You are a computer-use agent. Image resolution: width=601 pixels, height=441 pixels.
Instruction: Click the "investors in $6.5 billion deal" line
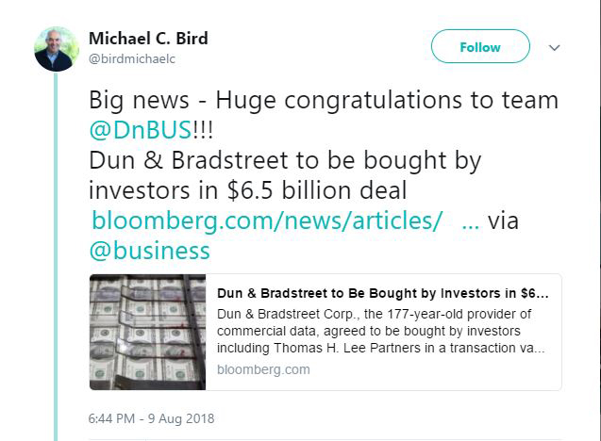248,190
